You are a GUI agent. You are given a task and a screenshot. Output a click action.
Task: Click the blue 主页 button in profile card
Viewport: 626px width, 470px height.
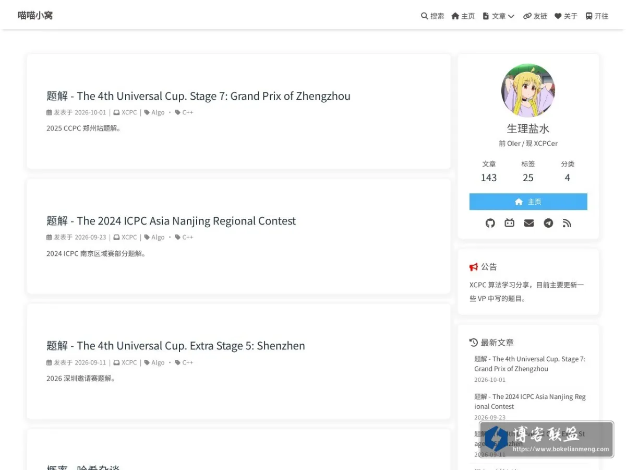(528, 202)
